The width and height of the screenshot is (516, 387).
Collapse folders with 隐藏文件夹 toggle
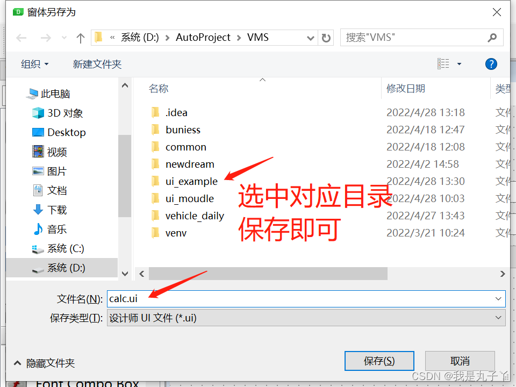click(44, 363)
